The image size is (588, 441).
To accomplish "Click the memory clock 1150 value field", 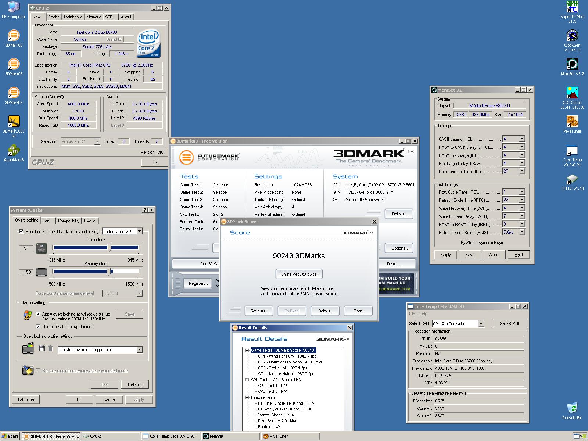I will point(26,272).
